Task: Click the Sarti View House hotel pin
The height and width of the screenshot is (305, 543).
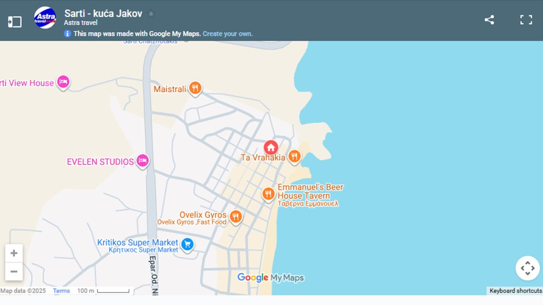Action: tap(63, 82)
